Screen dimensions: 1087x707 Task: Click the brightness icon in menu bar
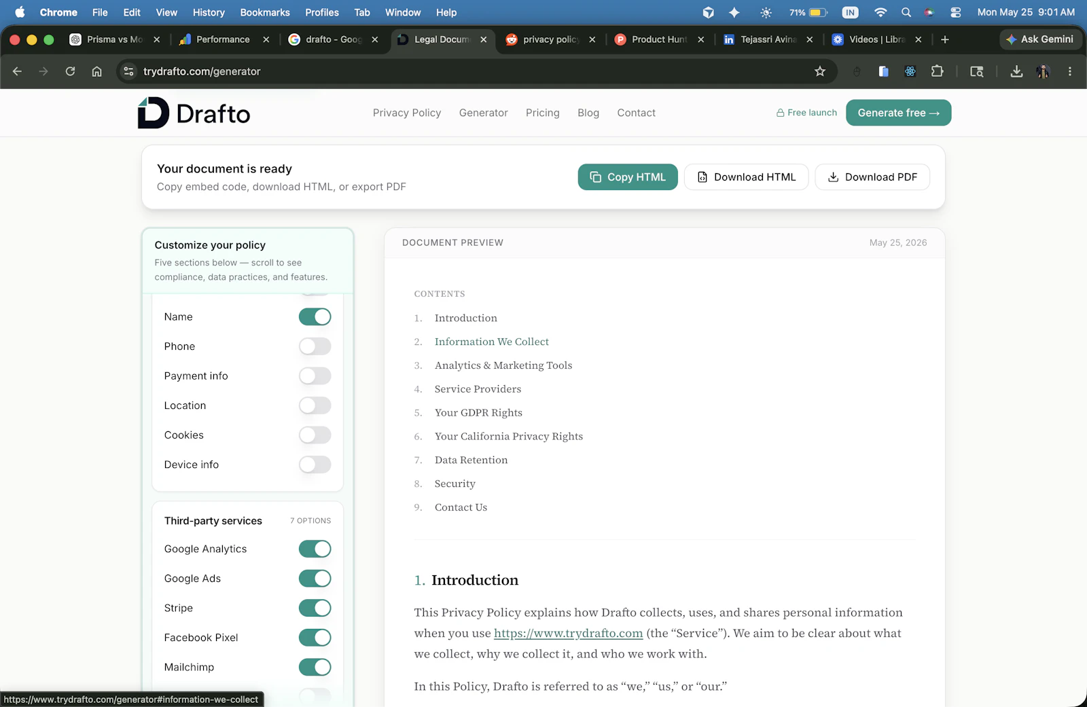766,12
